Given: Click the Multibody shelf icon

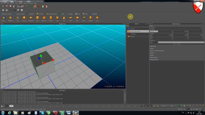Looking at the screenshot, I should pyautogui.click(x=10, y=19).
